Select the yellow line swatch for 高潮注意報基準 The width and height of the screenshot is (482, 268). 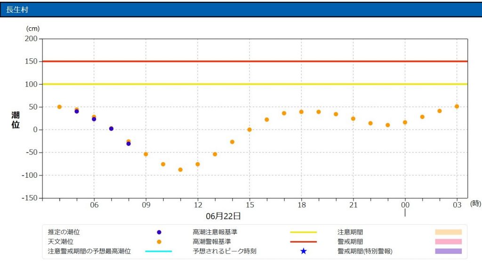304,232
